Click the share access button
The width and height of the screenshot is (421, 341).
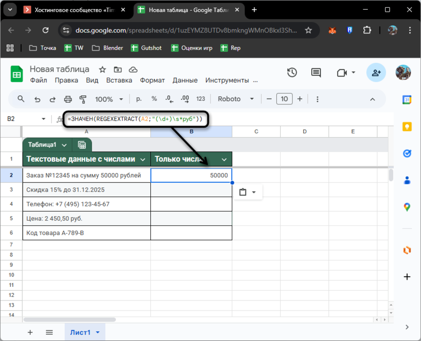(x=376, y=73)
